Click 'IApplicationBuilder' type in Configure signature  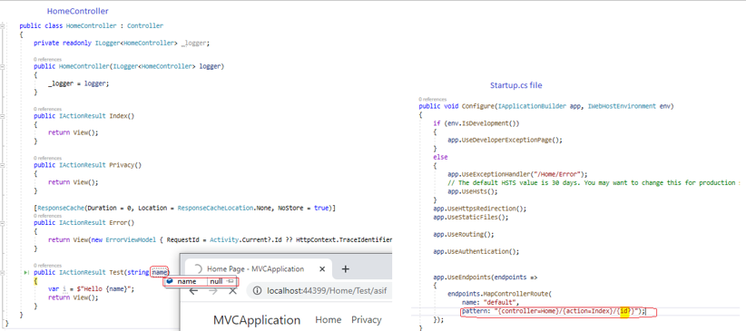(x=533, y=106)
